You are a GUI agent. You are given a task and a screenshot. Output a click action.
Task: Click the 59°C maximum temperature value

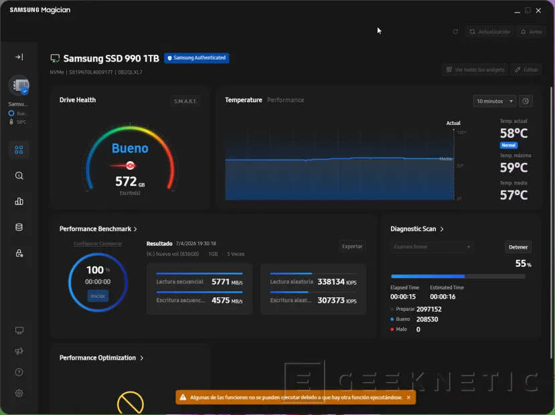[513, 168]
